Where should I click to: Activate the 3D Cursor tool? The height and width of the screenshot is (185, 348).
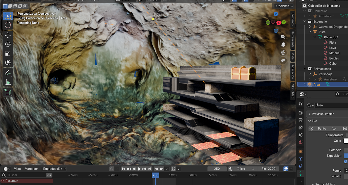(8, 25)
